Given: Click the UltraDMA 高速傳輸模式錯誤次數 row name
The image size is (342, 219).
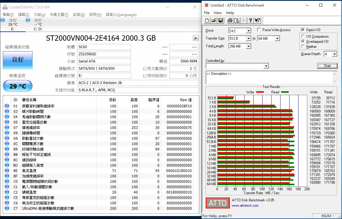Looking at the screenshot, I should pos(48,208).
